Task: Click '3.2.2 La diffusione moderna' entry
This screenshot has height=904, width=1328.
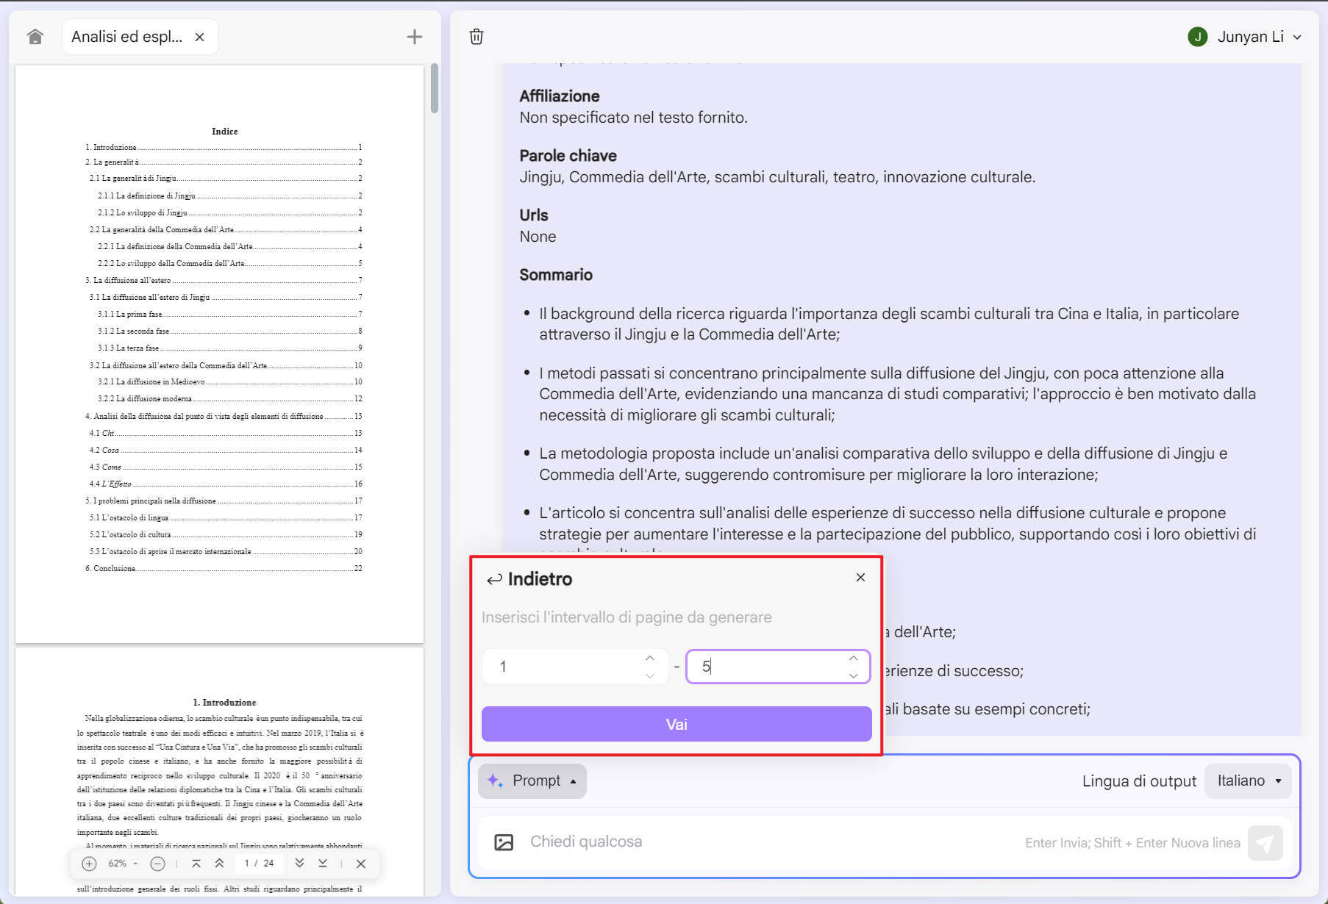Action: tap(230, 398)
